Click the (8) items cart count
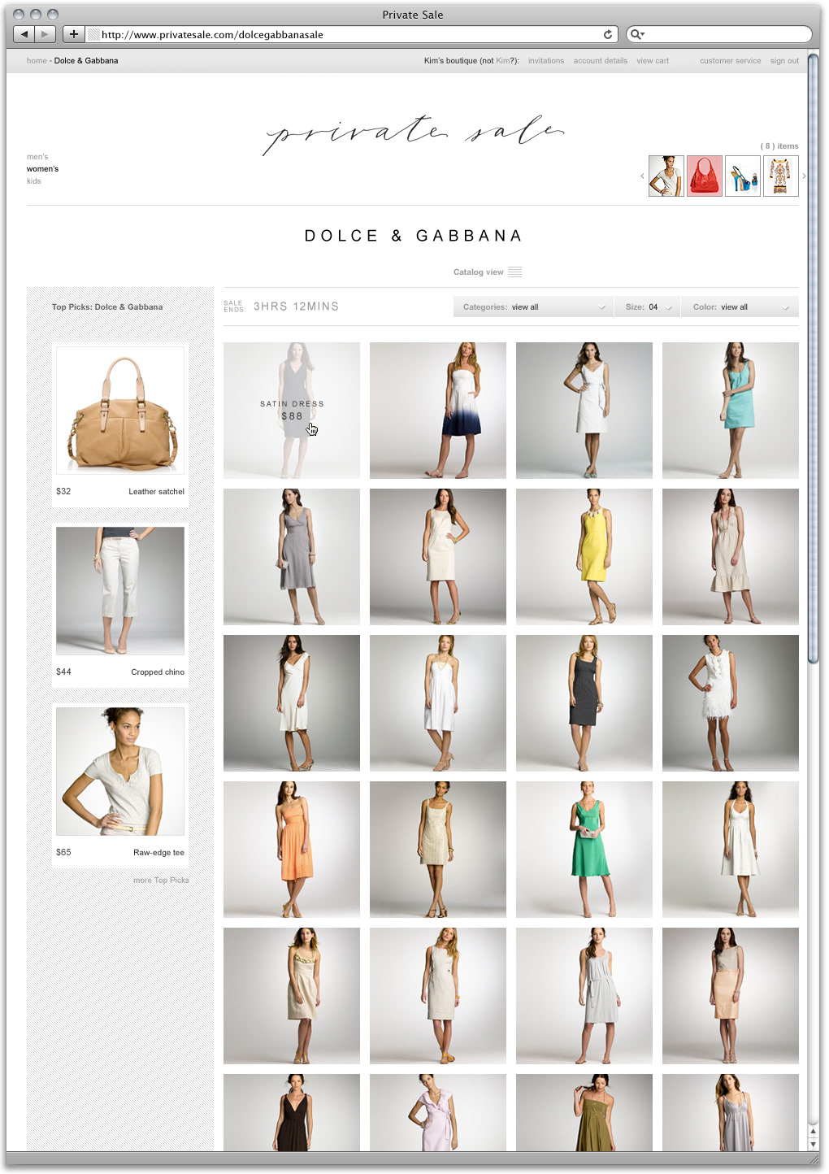Image resolution: width=829 pixels, height=1174 pixels. pyautogui.click(x=779, y=146)
